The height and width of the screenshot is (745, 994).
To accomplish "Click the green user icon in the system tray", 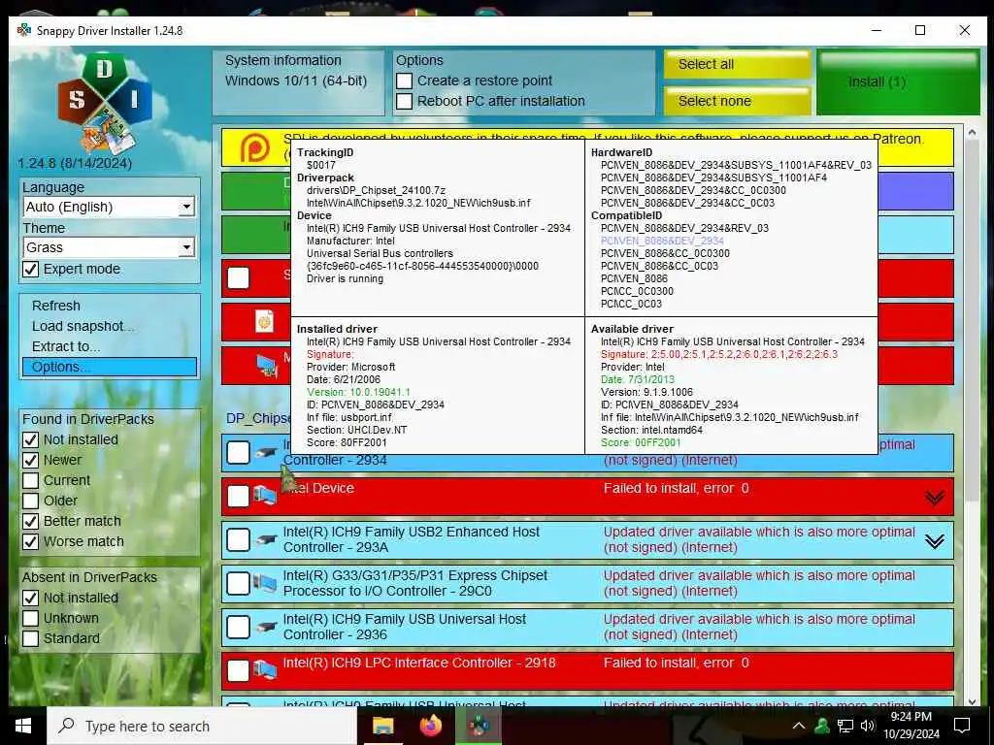I will click(x=821, y=726).
